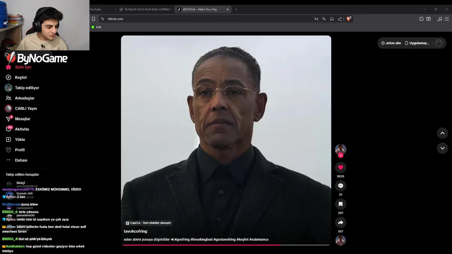Share the video with the arrow icon
This screenshot has width=452, height=254.
click(340, 222)
